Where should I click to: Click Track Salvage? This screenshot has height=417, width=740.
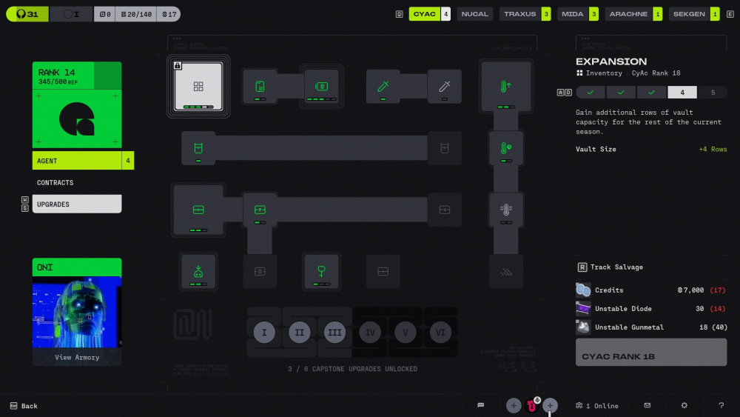(610, 267)
